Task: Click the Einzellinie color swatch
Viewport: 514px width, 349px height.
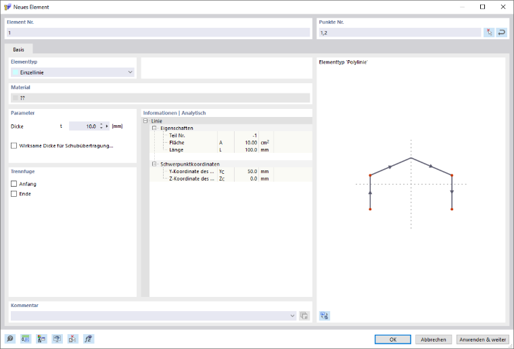Action: point(15,72)
